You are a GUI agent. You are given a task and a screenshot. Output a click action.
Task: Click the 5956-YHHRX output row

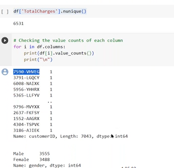click(33, 90)
